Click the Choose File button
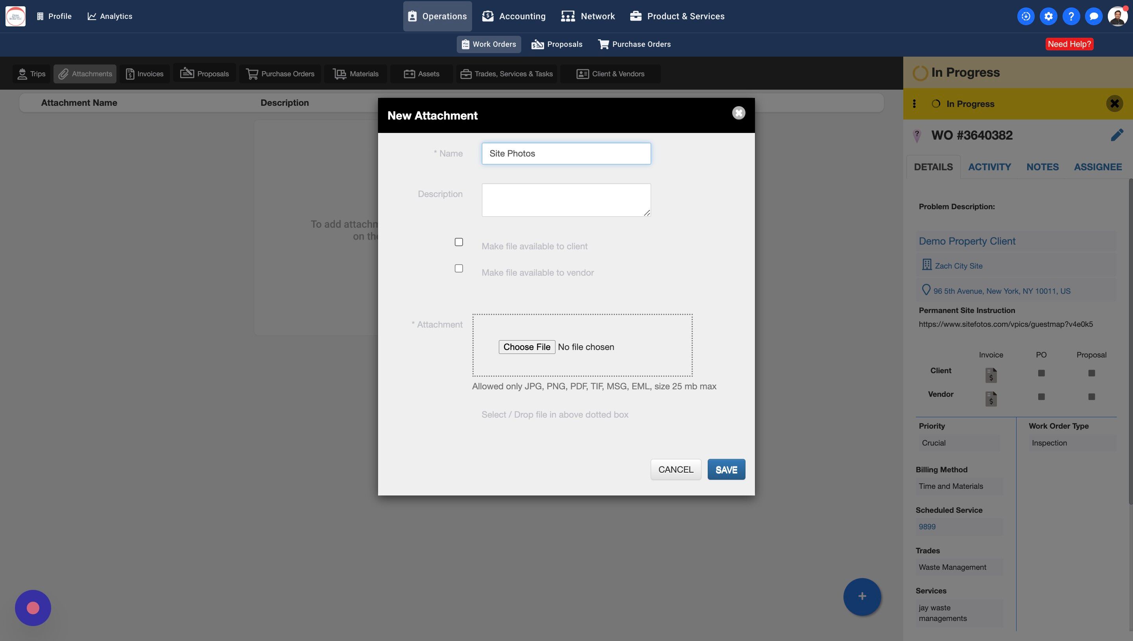Screen dimensions: 1133x641 526,347
